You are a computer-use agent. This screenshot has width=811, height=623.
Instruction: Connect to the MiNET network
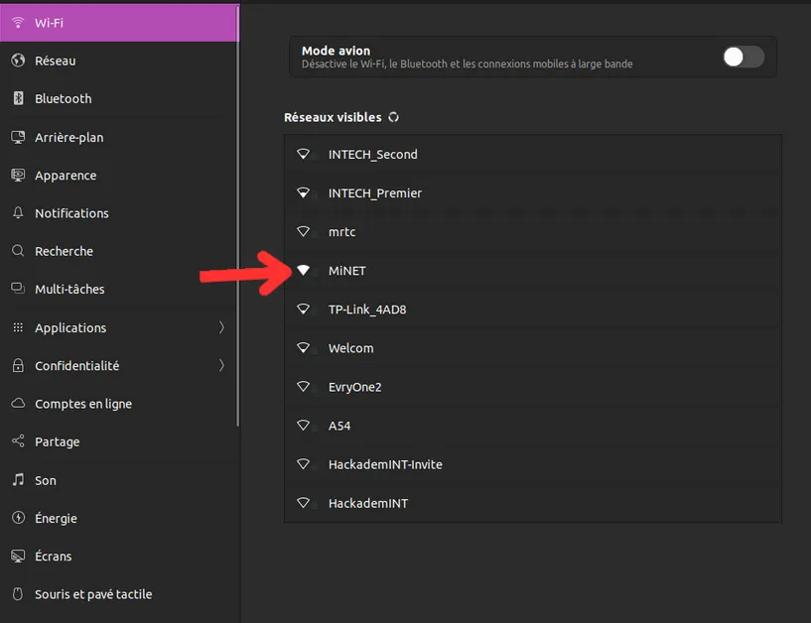point(533,271)
